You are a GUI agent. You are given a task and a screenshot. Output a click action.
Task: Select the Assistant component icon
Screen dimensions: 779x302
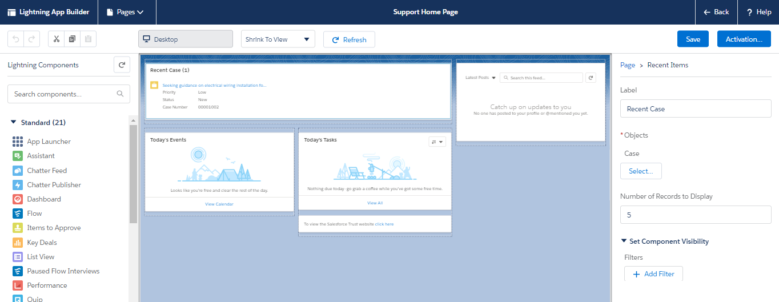pyautogui.click(x=17, y=156)
